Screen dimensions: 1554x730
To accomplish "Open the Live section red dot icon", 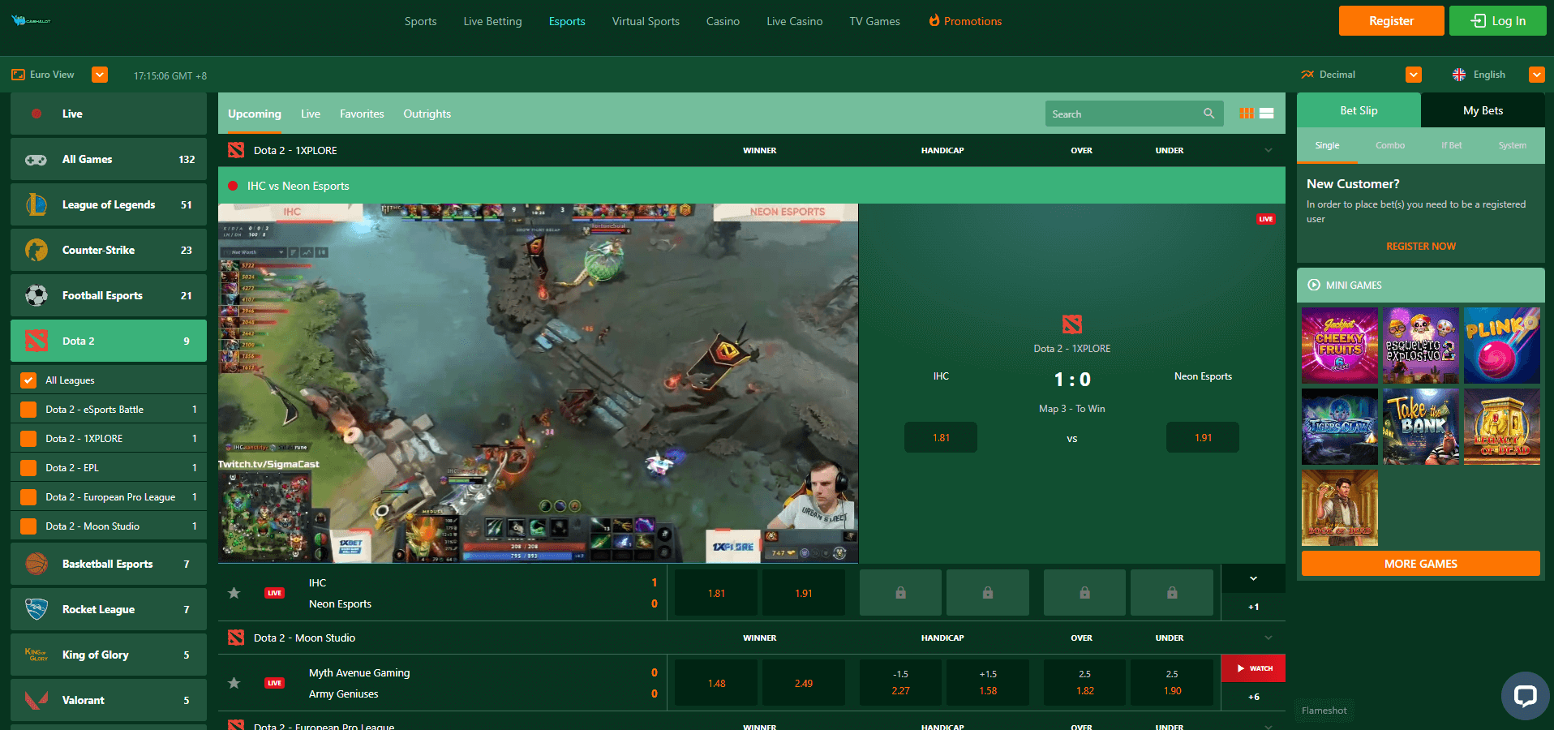I will point(36,114).
